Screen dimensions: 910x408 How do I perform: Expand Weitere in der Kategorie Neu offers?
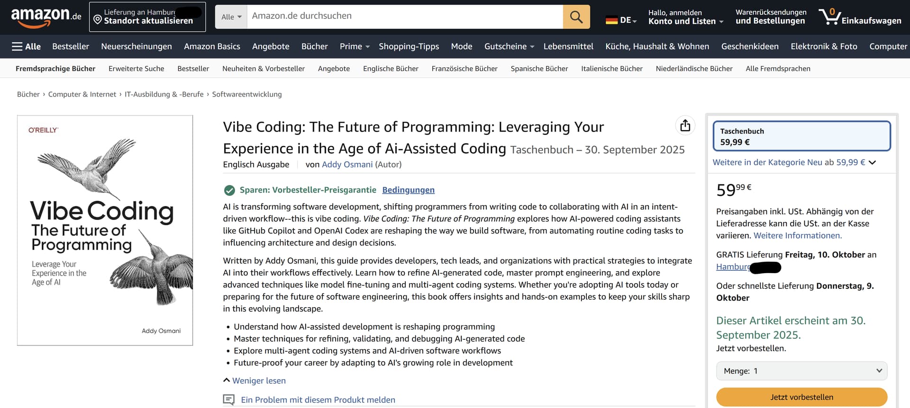click(x=794, y=162)
